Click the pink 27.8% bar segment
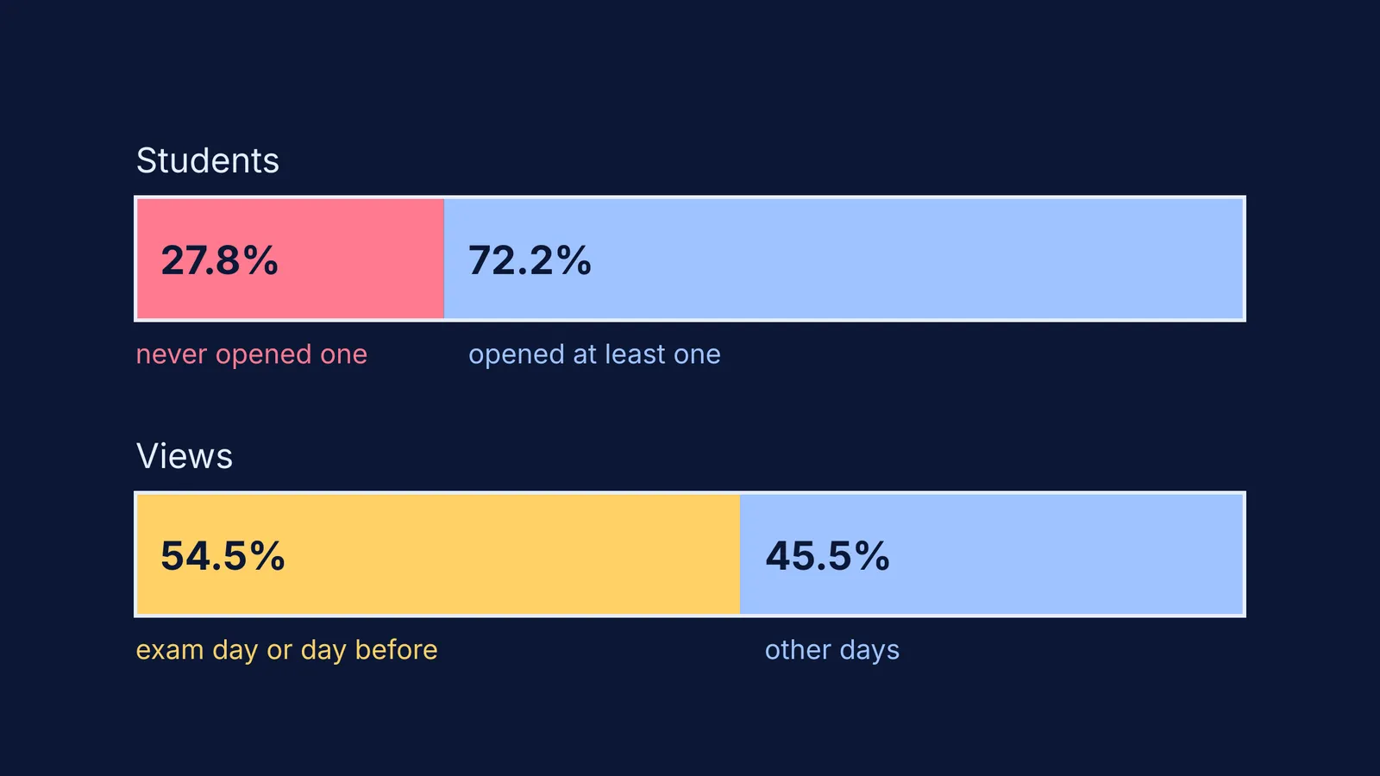This screenshot has width=1380, height=776. 291,259
